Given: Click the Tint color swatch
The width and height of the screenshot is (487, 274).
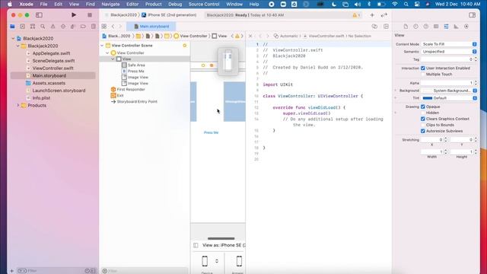Looking at the screenshot, I should tap(428, 98).
